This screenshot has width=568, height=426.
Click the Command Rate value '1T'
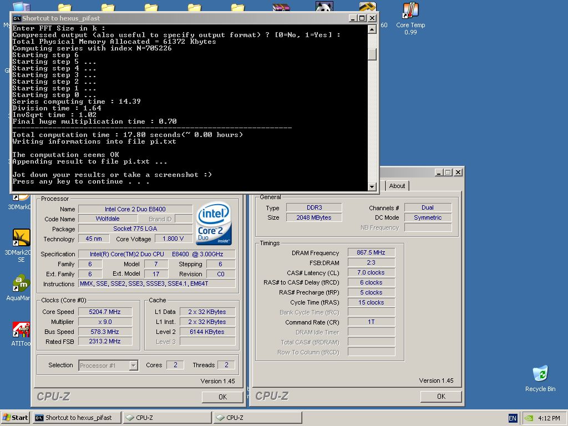(x=371, y=322)
